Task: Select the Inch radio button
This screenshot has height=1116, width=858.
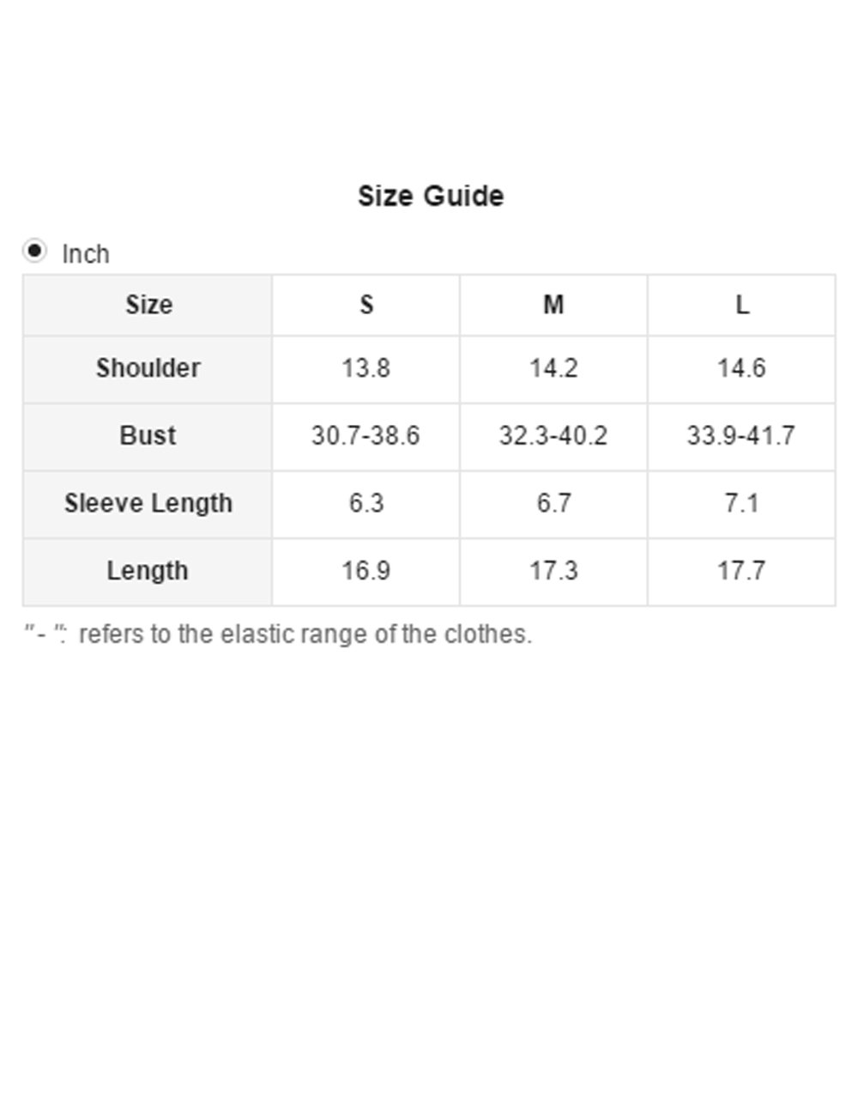Action: click(x=34, y=251)
